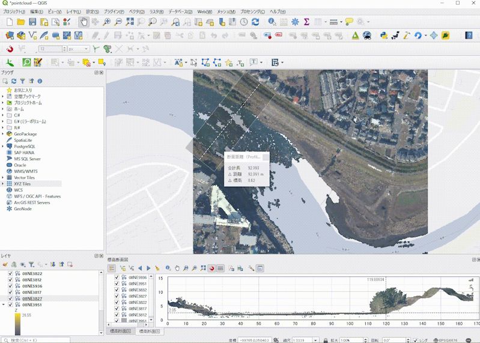Image resolution: width=480 pixels, height=343 pixels.
Task: Expand the Vector Tiles browser node
Action: (x=3, y=177)
